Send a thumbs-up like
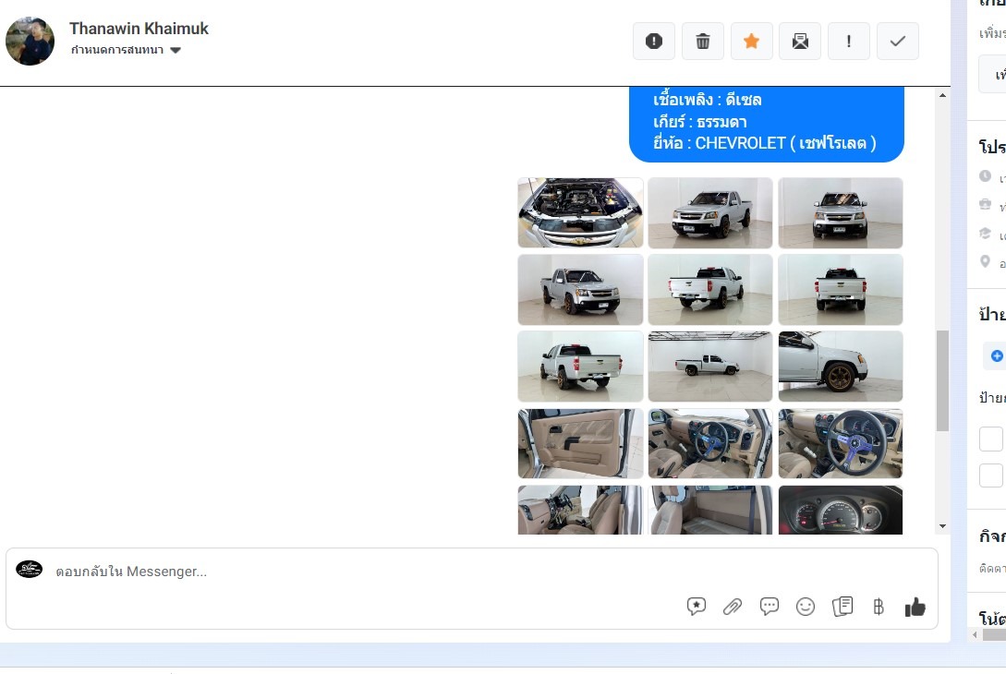The height and width of the screenshot is (674, 1006). (x=915, y=607)
